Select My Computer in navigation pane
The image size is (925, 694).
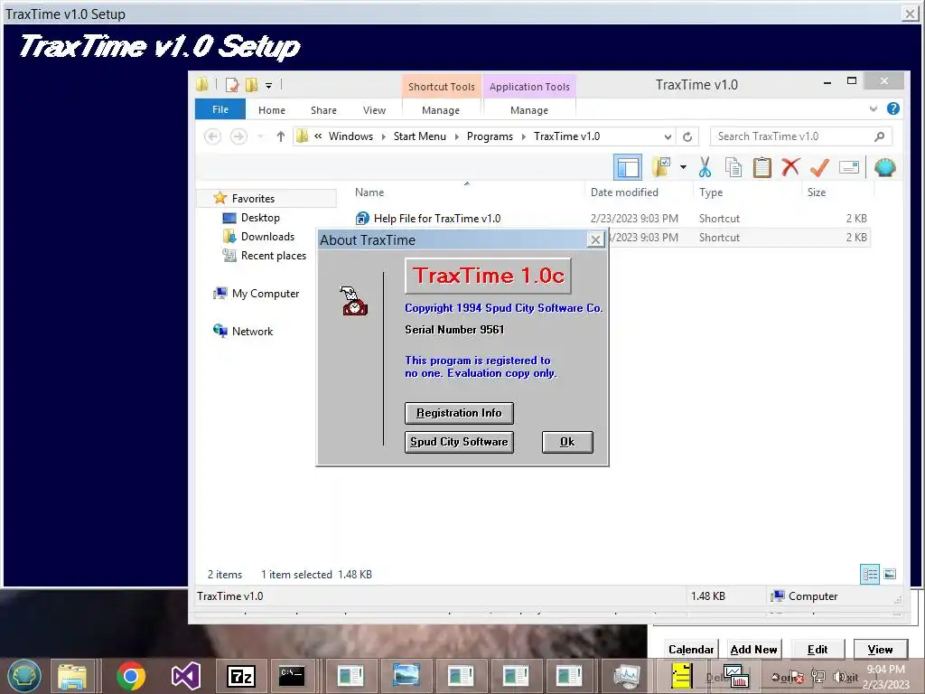pos(265,294)
